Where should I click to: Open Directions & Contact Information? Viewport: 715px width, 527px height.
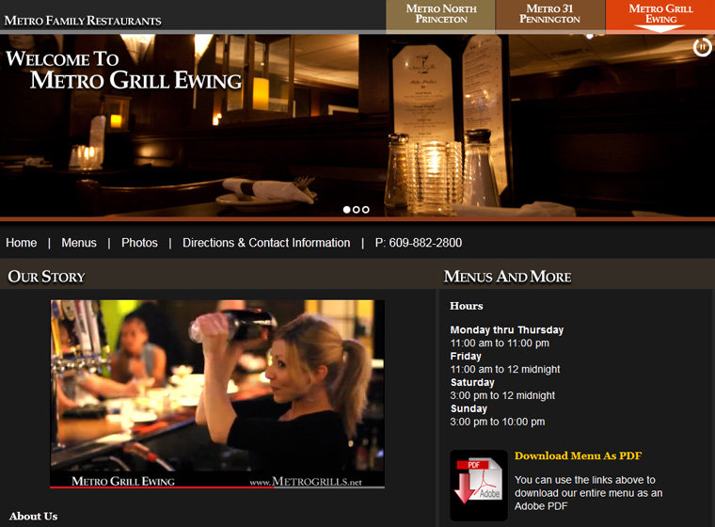(266, 243)
